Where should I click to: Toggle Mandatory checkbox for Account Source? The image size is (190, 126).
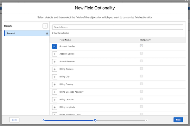point(142,53)
